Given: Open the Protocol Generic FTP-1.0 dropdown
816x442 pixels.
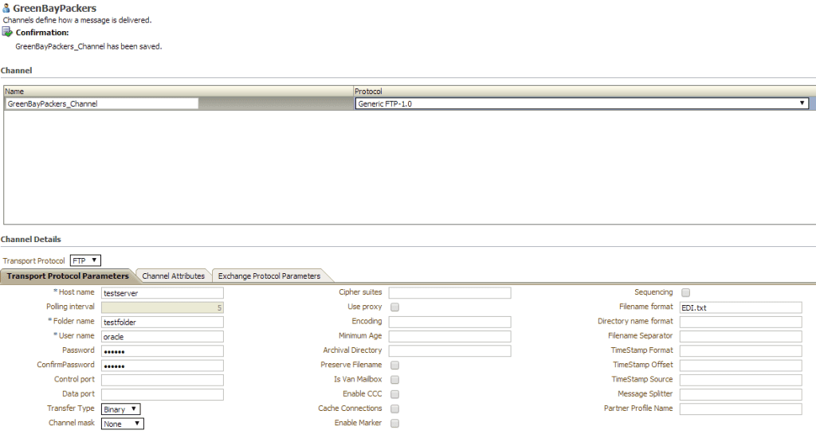Looking at the screenshot, I should click(x=582, y=104).
